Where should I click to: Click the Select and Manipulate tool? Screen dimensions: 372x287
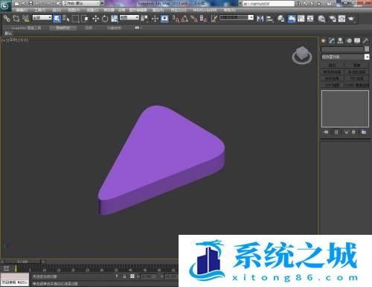[x=155, y=19]
